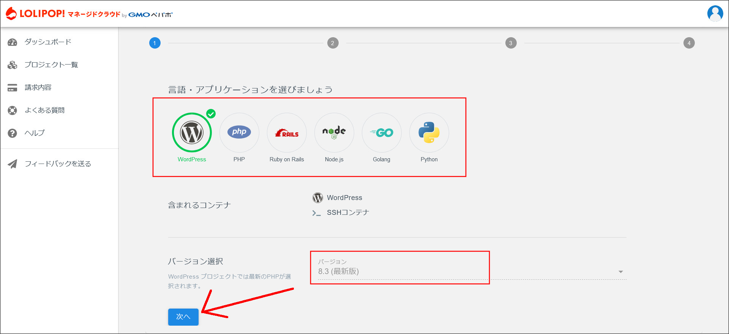The width and height of the screenshot is (729, 334).
Task: Click the Node.js label text
Action: tap(334, 159)
